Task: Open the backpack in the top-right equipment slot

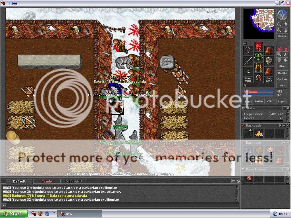Action: (x=269, y=51)
